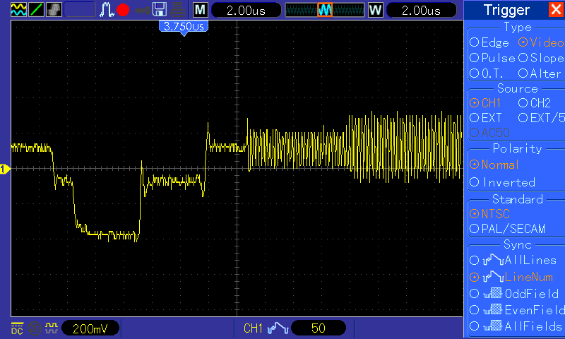
Task: Click the waveform memory overview bar
Action: (x=325, y=10)
